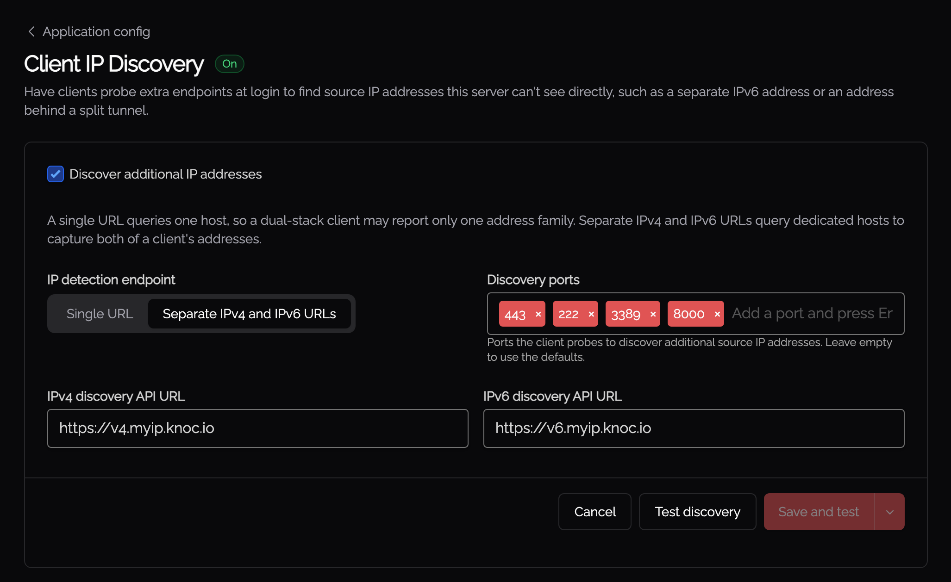Click the Save and test button
The width and height of the screenshot is (951, 582).
coord(819,512)
